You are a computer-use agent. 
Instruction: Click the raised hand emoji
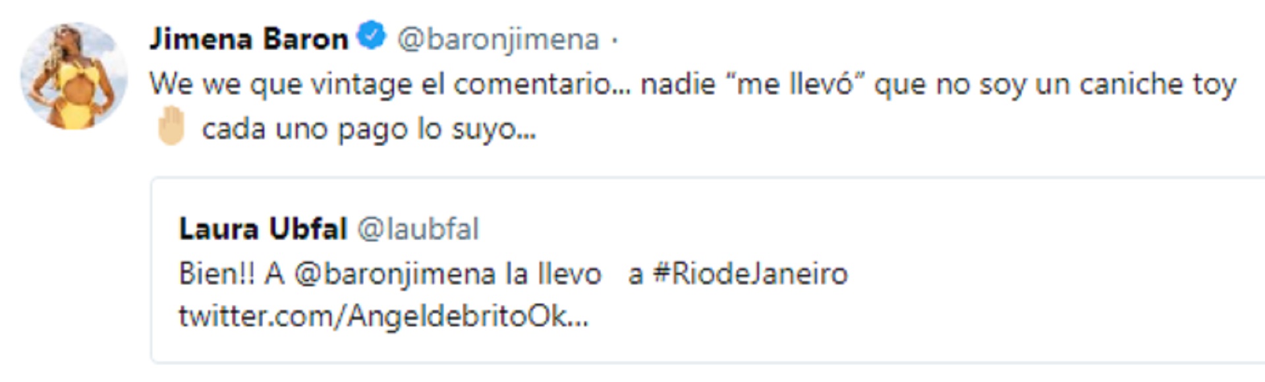(x=171, y=126)
